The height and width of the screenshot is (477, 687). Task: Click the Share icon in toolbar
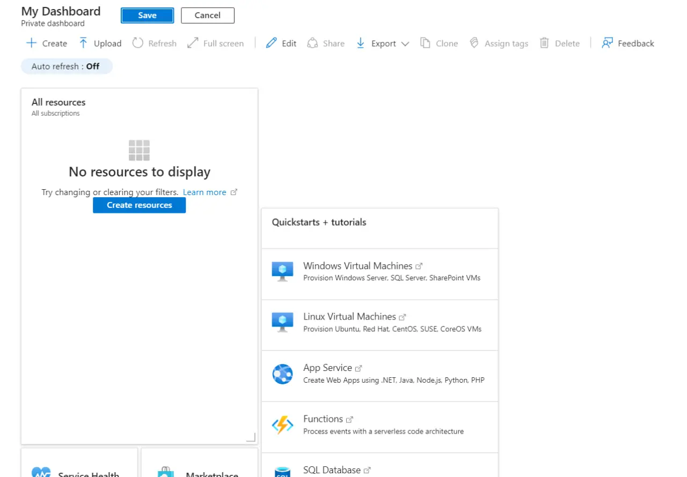(312, 43)
